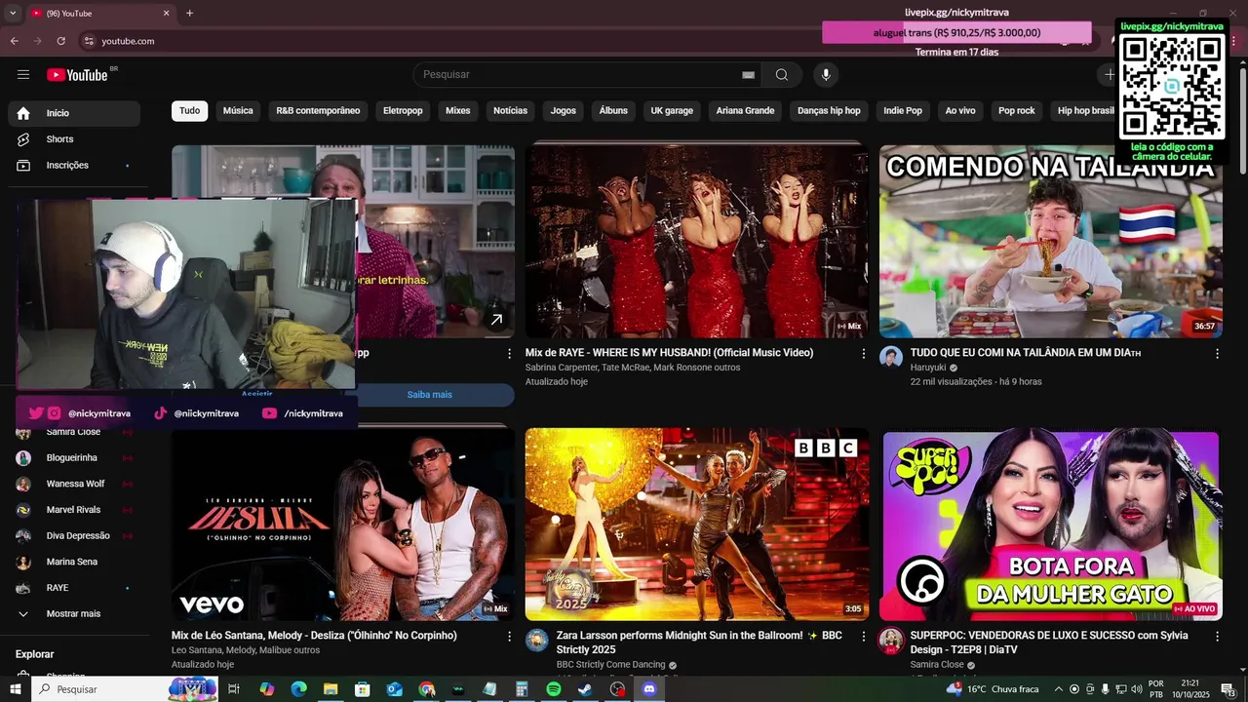Click the YouTube logo
This screenshot has width=1248, height=702.
[77, 75]
